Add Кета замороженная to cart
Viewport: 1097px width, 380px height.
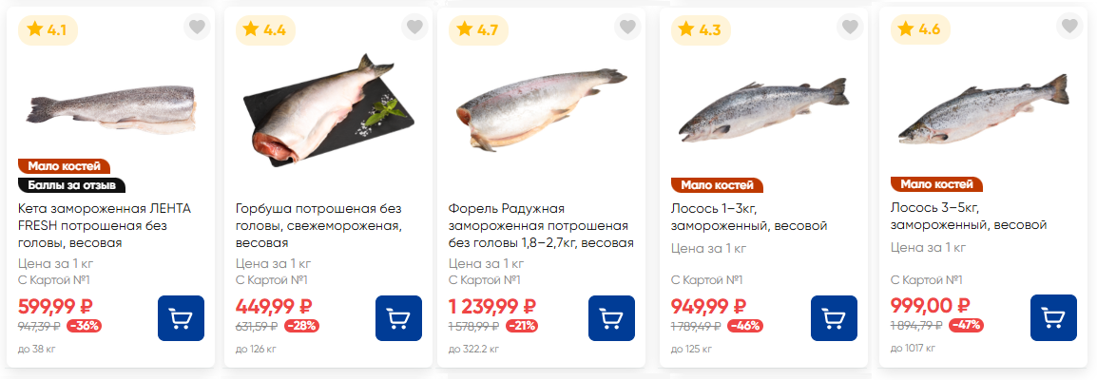pyautogui.click(x=182, y=318)
